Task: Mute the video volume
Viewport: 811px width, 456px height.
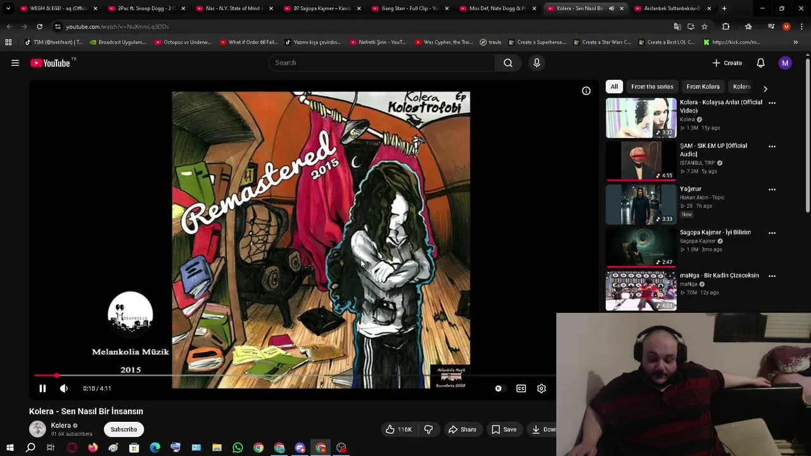Action: [64, 388]
